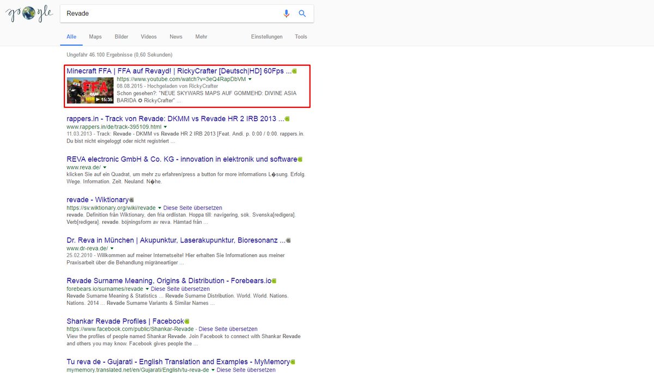Click the green badge after Forebears.io title
Viewport: 654px width, 373px height.
click(274, 281)
